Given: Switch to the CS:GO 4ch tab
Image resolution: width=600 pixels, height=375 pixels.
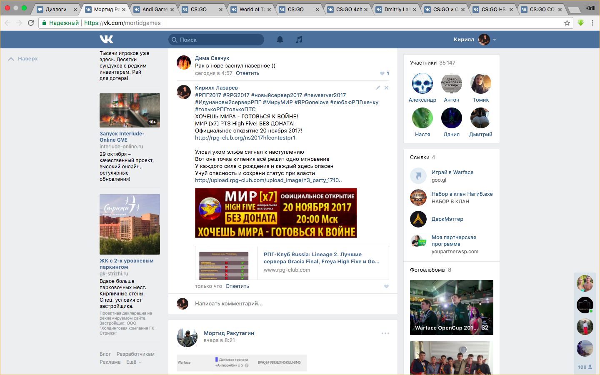Looking at the screenshot, I should tap(347, 9).
